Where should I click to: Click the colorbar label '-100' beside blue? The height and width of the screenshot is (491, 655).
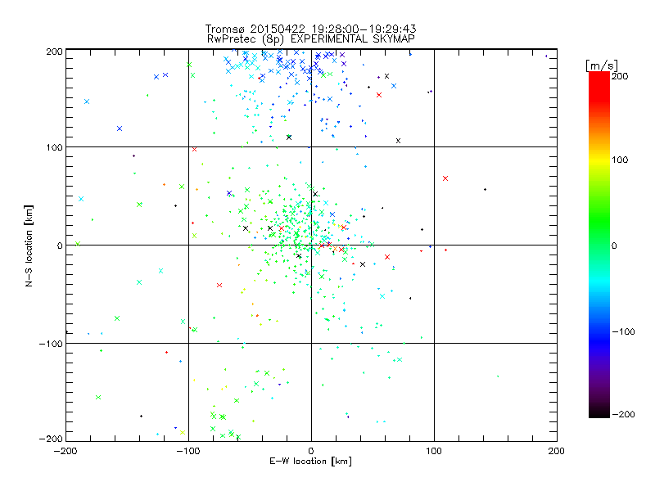pyautogui.click(x=623, y=331)
